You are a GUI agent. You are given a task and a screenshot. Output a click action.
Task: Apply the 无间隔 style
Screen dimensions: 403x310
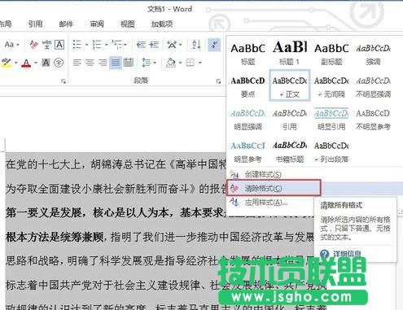click(331, 85)
